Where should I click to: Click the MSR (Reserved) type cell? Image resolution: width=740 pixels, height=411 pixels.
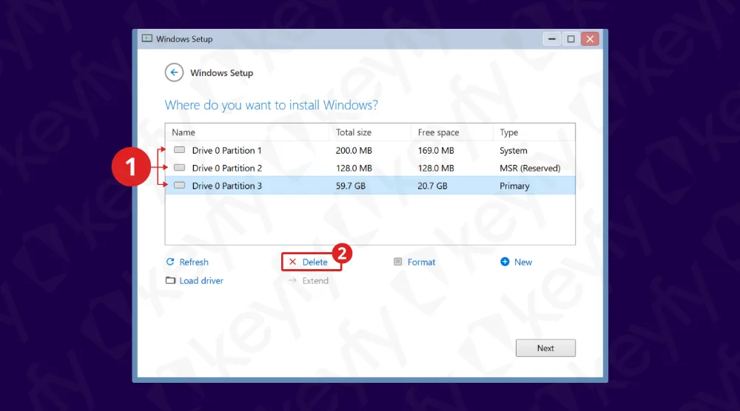(530, 168)
